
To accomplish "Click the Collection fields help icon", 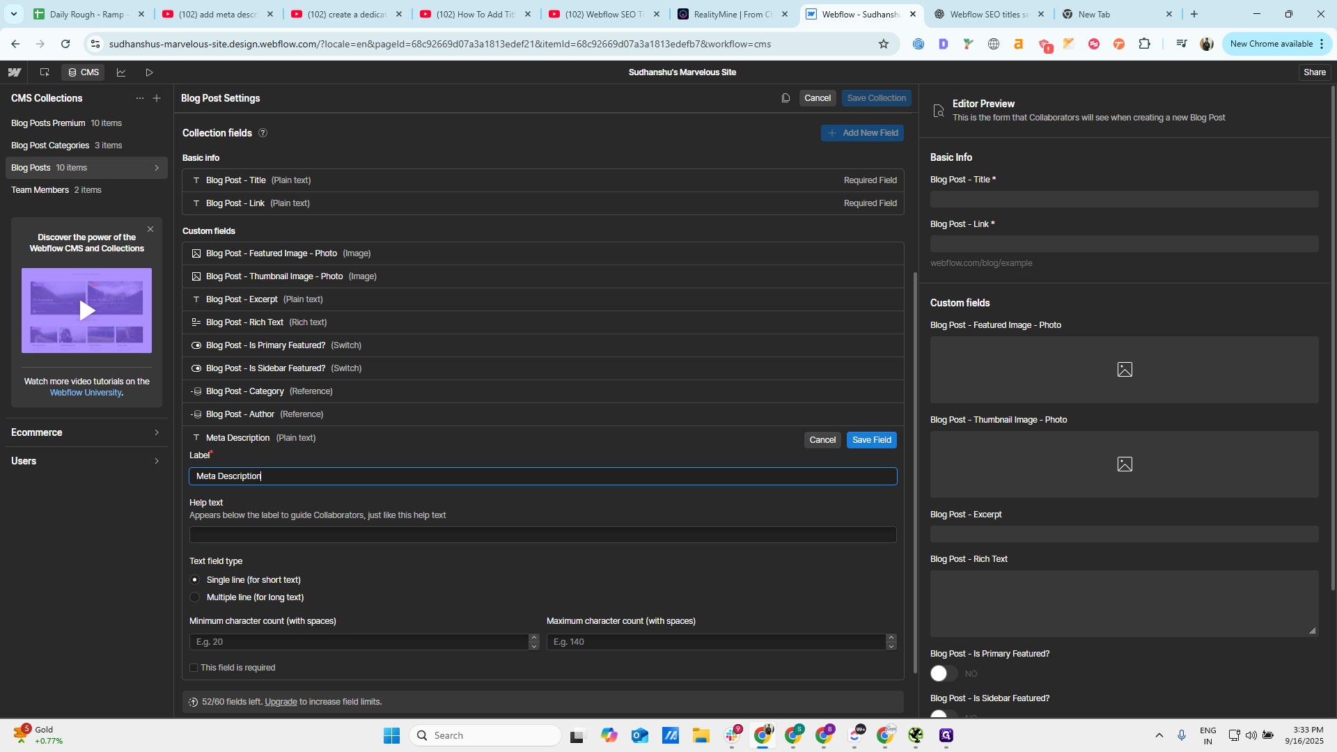I will pyautogui.click(x=263, y=133).
